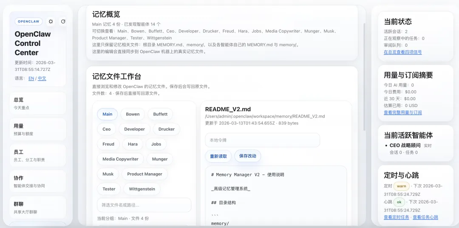Click the main panel vertical scrollbar
Image resolution: width=459 pixels, height=228 pixels.
[x=364, y=76]
